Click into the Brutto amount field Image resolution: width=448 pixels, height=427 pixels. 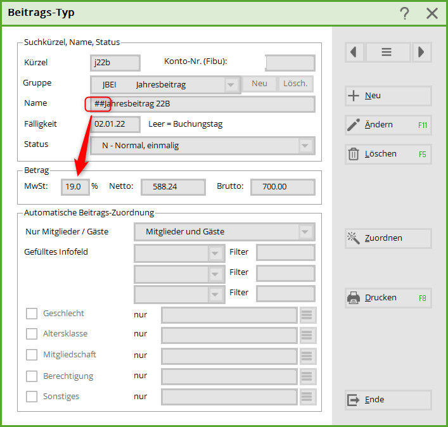[283, 187]
